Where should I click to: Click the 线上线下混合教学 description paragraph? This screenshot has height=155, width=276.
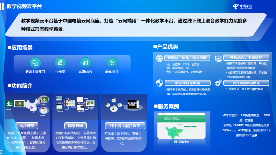[123, 138]
